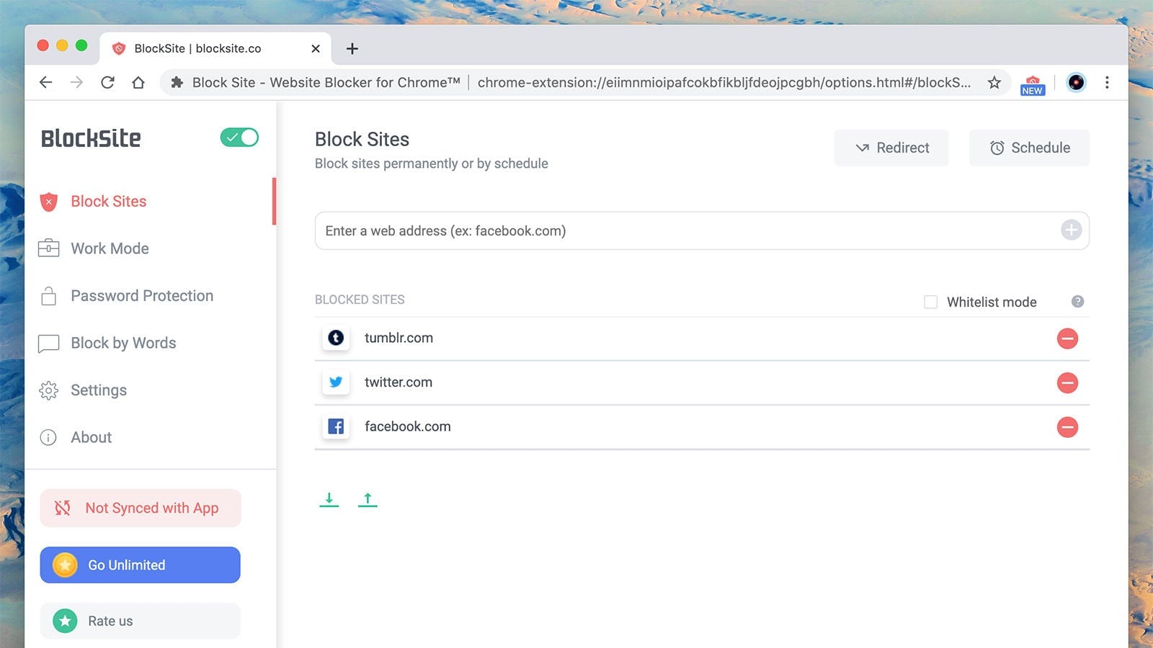Bookmark this page with star icon
This screenshot has height=648, width=1153.
click(x=994, y=83)
